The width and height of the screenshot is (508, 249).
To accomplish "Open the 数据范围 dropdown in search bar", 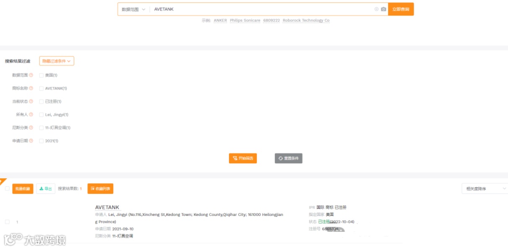I will point(133,9).
